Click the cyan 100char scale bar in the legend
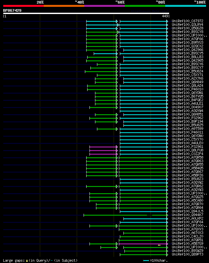The width and height of the screenshot is (209, 263). point(146,260)
